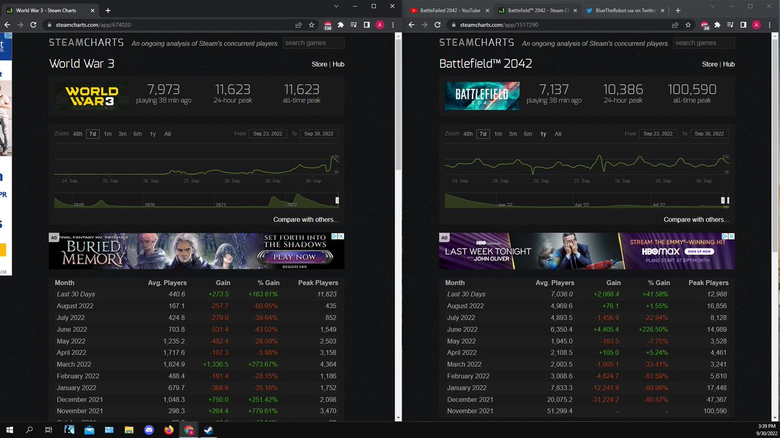This screenshot has height=438, width=780.
Task: Open Hub link on Battlefield 2042 page
Action: 729,64
